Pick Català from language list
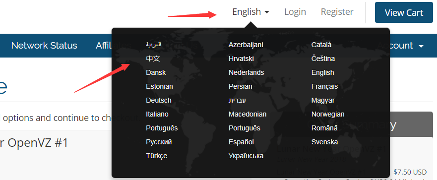437x180 pixels. tap(321, 45)
